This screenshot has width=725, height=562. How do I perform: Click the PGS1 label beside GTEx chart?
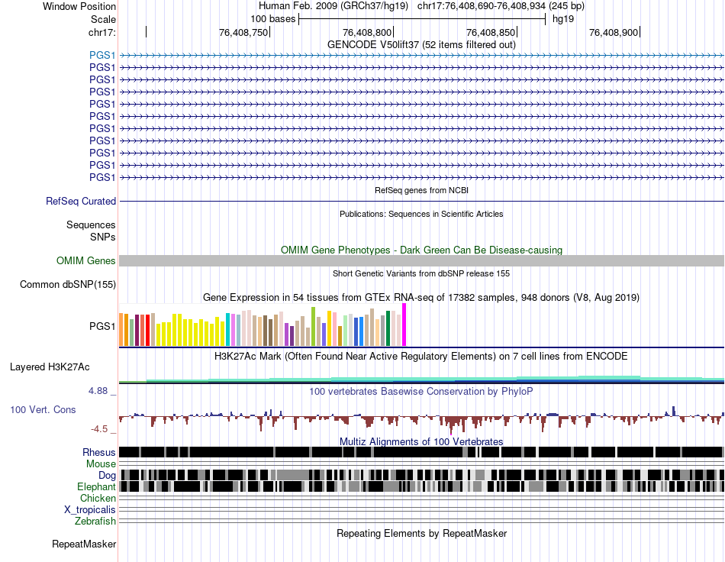coord(102,327)
